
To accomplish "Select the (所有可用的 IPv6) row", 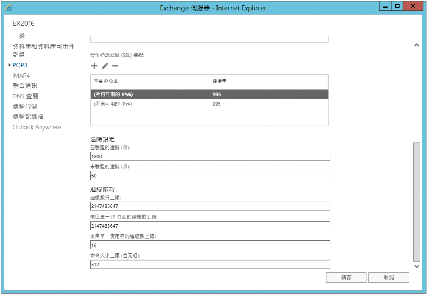I will [x=209, y=94].
